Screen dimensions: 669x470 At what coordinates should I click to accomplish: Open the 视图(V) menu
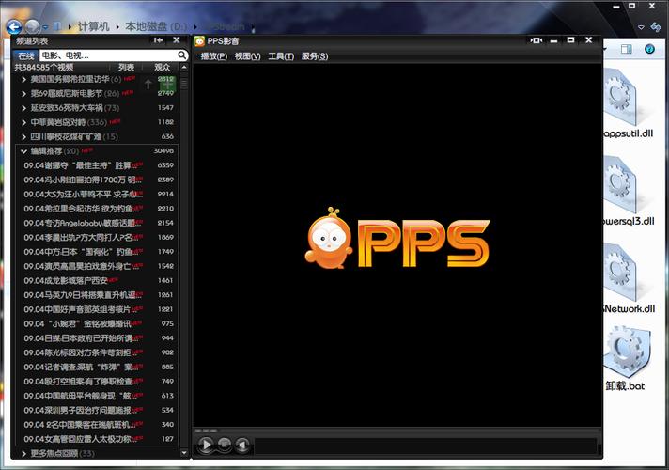coord(247,56)
